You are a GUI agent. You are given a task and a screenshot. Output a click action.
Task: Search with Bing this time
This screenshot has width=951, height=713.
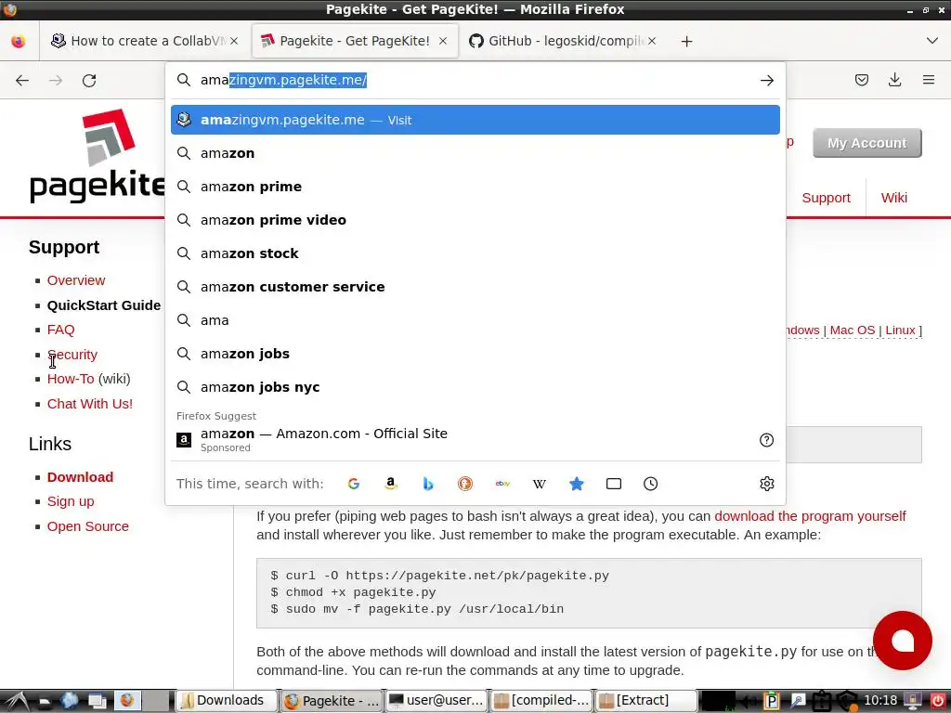coord(428,483)
